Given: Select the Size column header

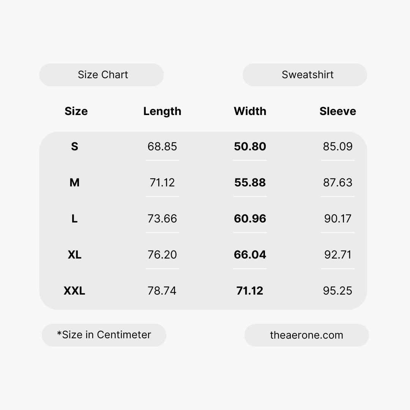Looking at the screenshot, I should coord(76,111).
